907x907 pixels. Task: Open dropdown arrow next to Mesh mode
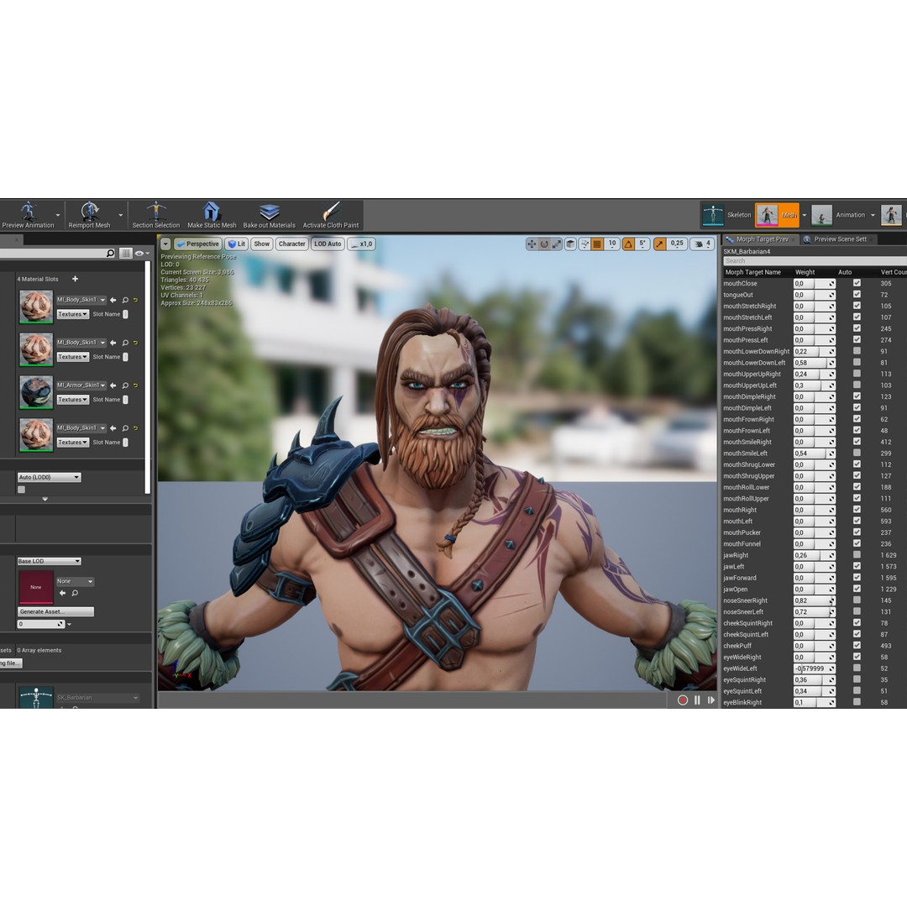pyautogui.click(x=804, y=215)
